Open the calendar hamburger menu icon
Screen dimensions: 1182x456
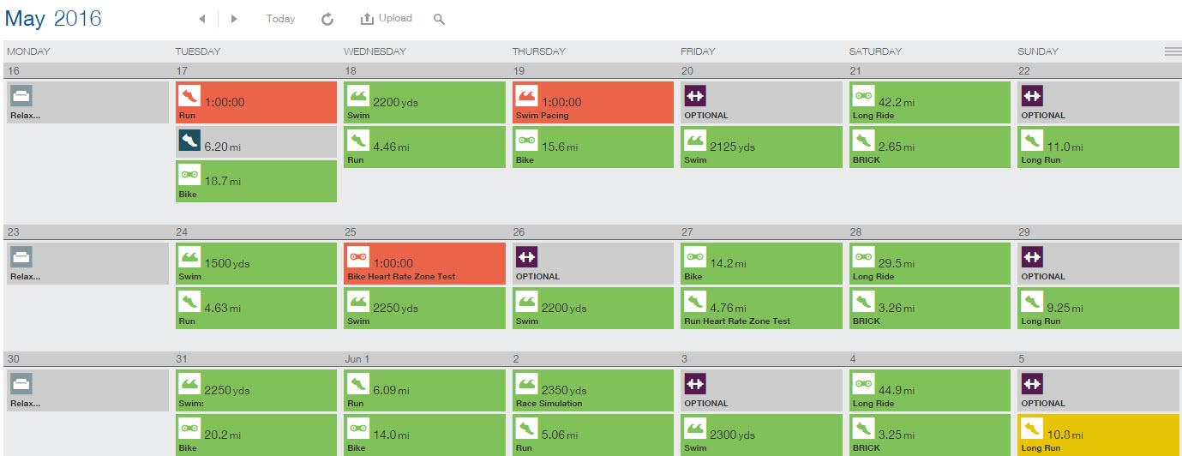point(1172,51)
